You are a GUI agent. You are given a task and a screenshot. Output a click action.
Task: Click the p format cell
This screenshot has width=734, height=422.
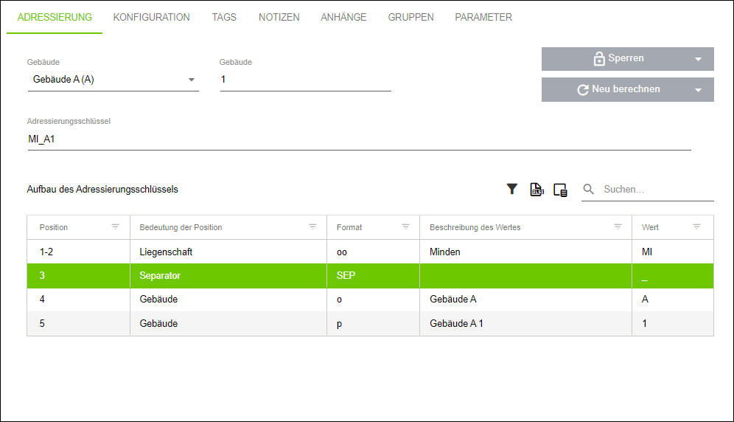[373, 324]
